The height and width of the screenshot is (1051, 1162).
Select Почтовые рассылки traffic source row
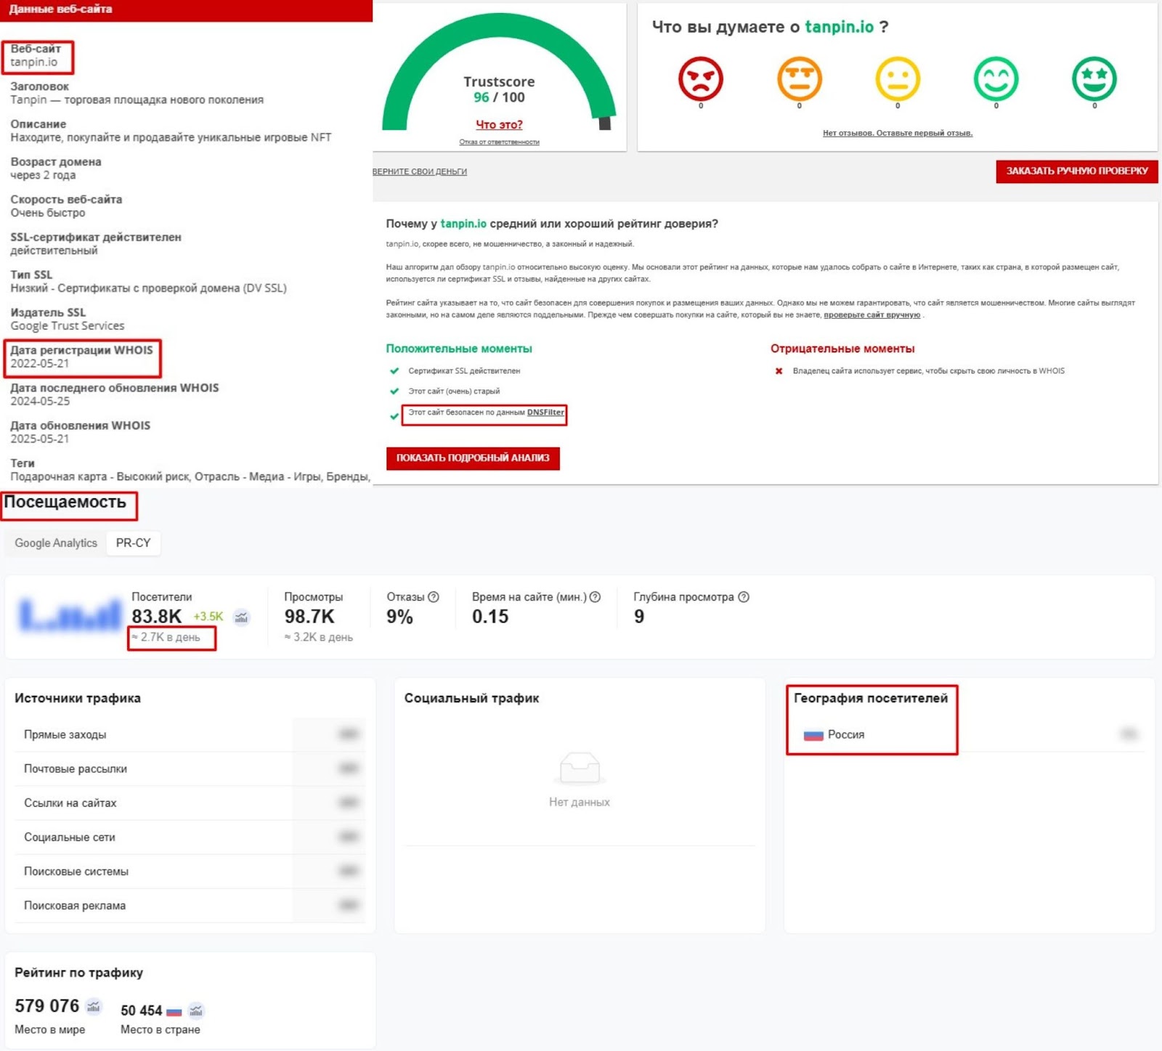[x=190, y=769]
